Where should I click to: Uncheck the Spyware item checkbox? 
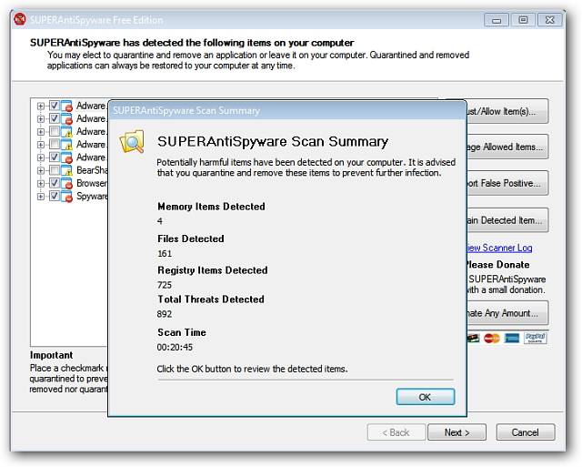(55, 196)
